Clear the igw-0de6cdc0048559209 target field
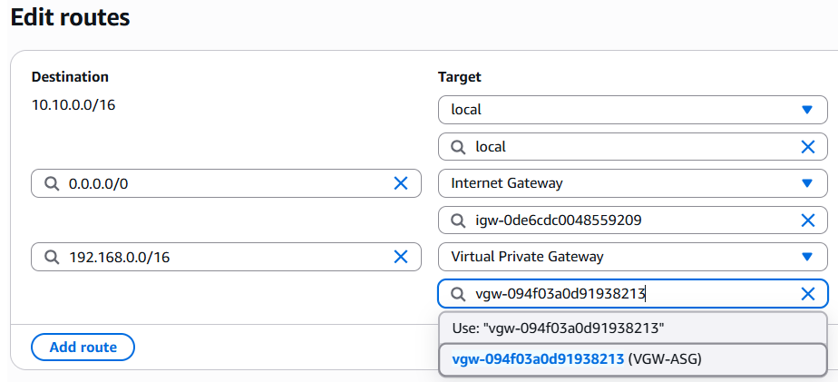Viewport: 838px width, 382px height. [x=807, y=220]
